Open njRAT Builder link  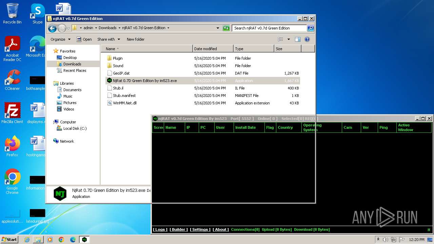[x=179, y=229]
